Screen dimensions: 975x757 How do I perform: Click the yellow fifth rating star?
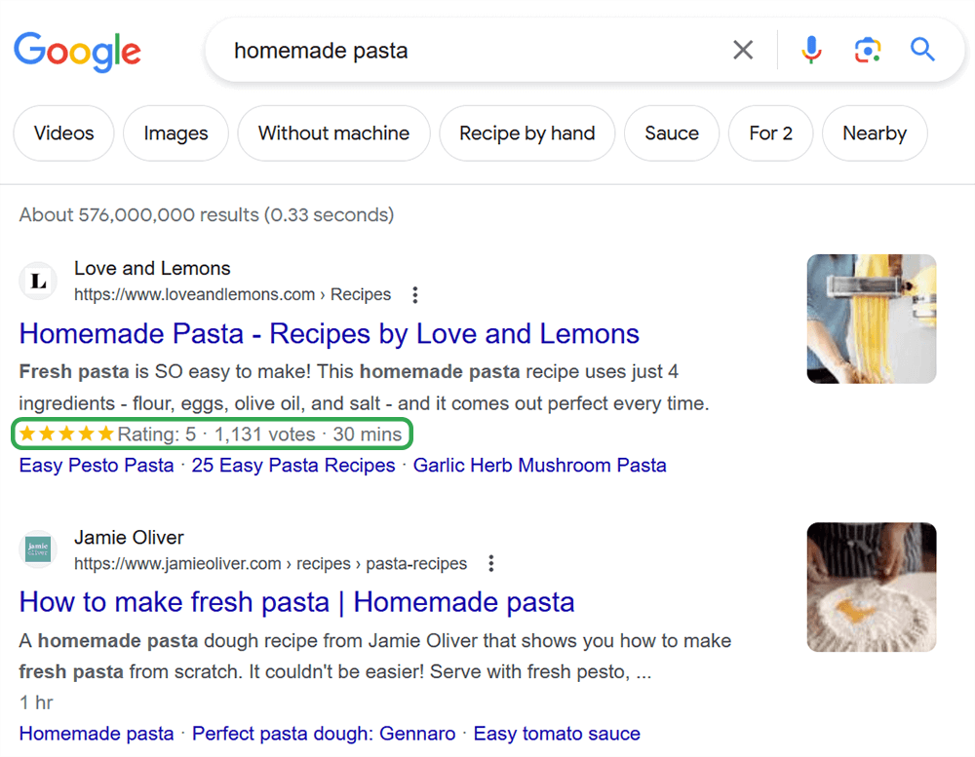(105, 433)
